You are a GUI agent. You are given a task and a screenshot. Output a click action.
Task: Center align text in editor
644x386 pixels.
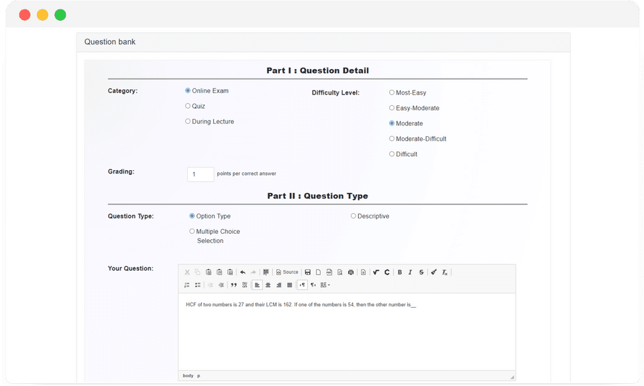coord(268,285)
